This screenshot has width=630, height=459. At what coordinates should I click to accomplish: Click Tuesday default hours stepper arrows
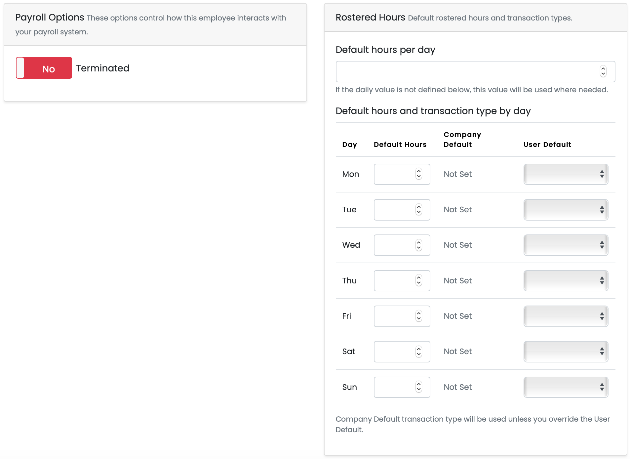click(x=419, y=210)
